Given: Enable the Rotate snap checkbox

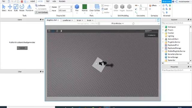Looking at the screenshot, I should pyautogui.click(x=50, y=7).
